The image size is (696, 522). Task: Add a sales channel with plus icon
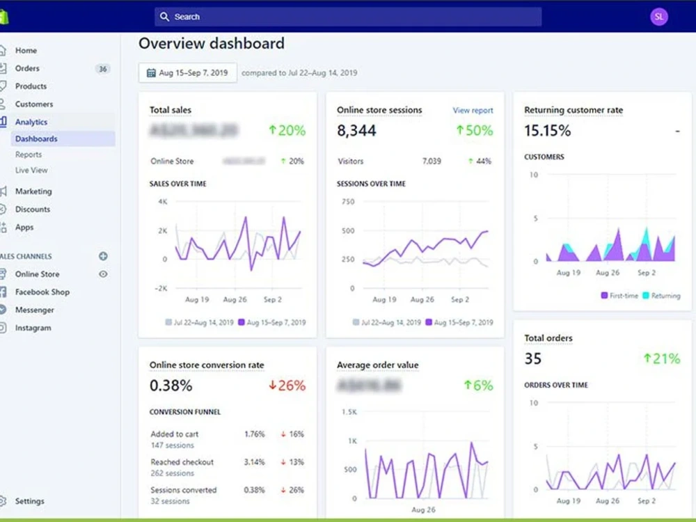(x=103, y=256)
